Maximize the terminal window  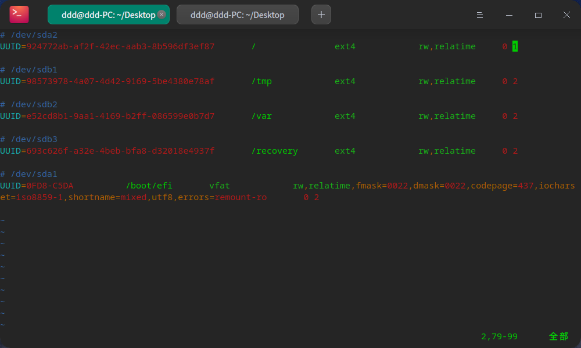tap(538, 15)
